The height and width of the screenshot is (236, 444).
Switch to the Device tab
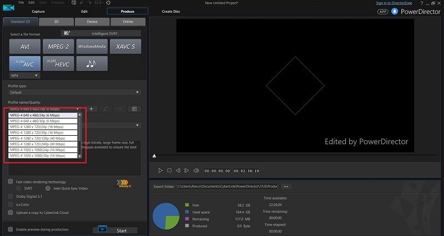[x=92, y=22]
